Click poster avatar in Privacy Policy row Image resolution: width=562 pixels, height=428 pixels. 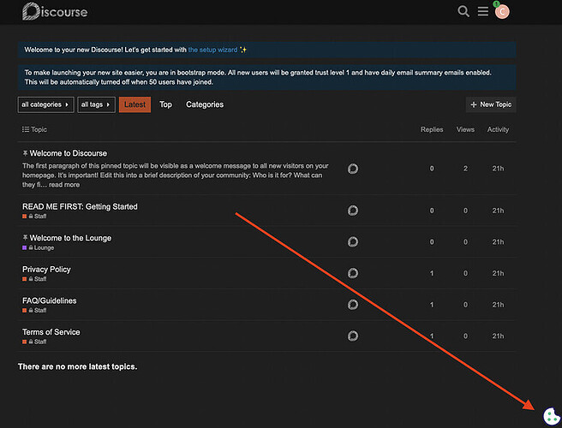pos(353,273)
